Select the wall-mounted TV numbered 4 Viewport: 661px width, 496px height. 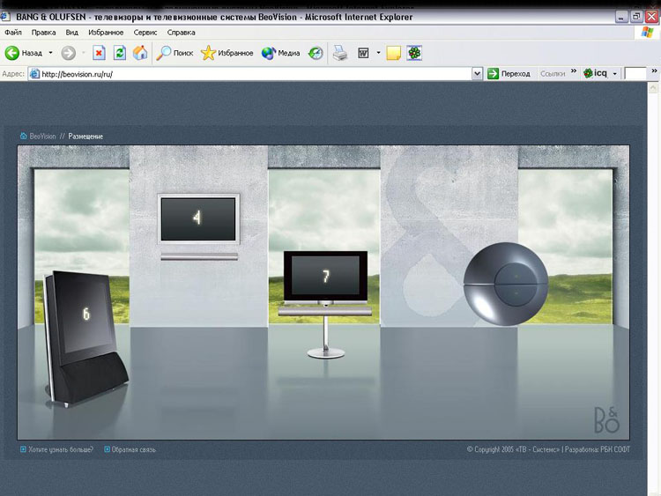tap(198, 218)
